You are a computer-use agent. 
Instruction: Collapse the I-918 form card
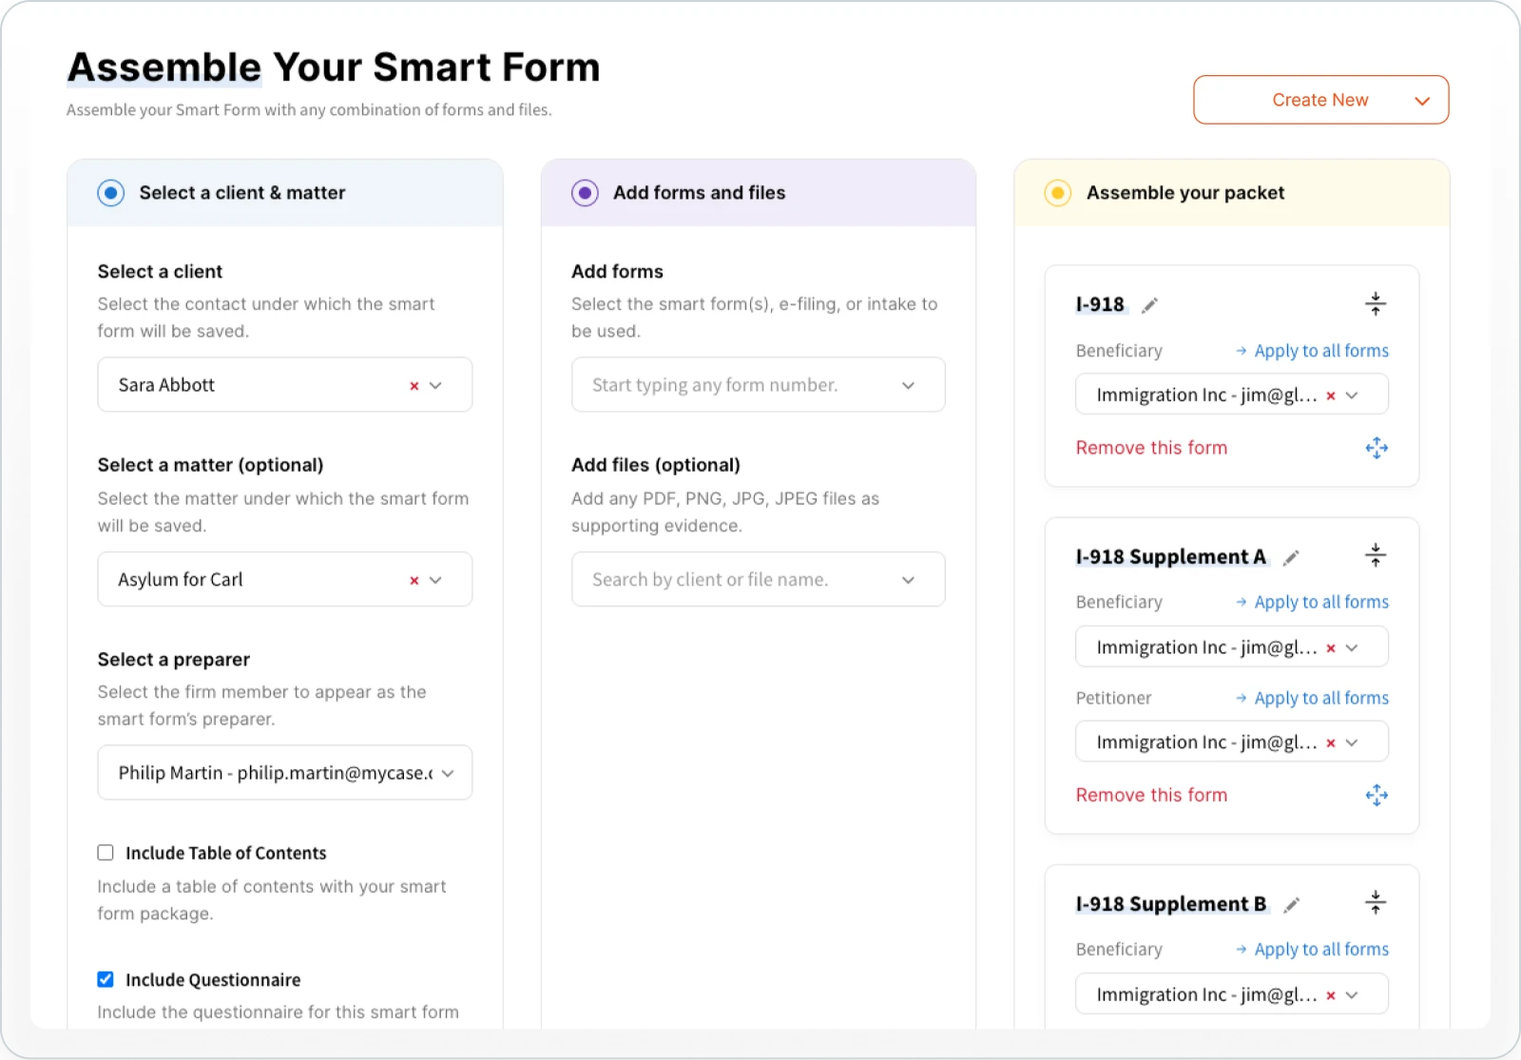click(1375, 304)
